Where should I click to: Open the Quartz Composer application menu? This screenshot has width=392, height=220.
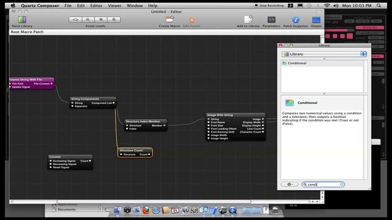[40, 5]
